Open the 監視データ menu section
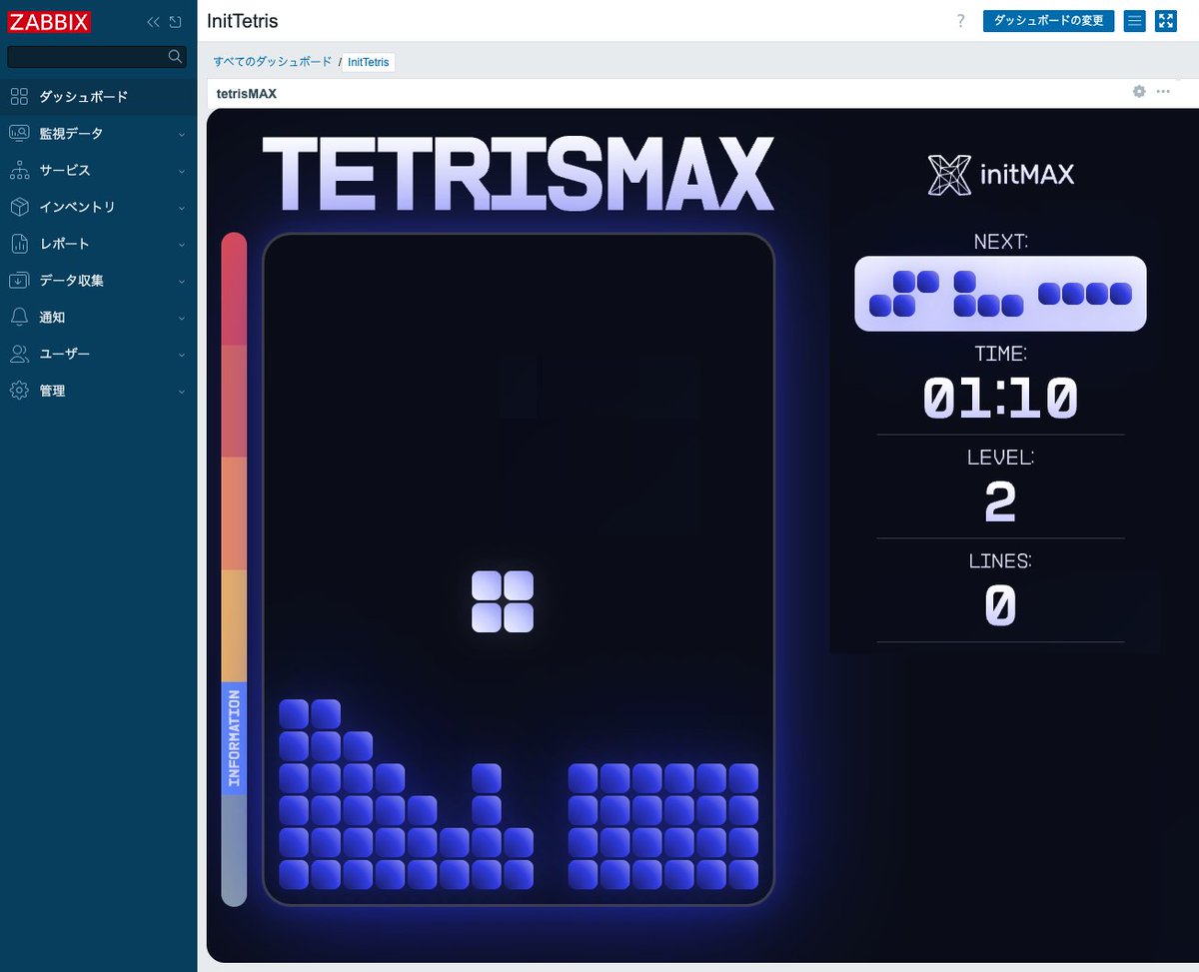This screenshot has height=972, width=1199. coord(98,134)
